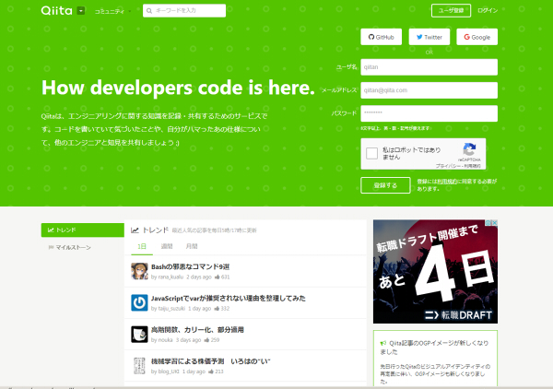Click the reCAPTCHA logo icon
The width and height of the screenshot is (553, 389).
point(469,149)
